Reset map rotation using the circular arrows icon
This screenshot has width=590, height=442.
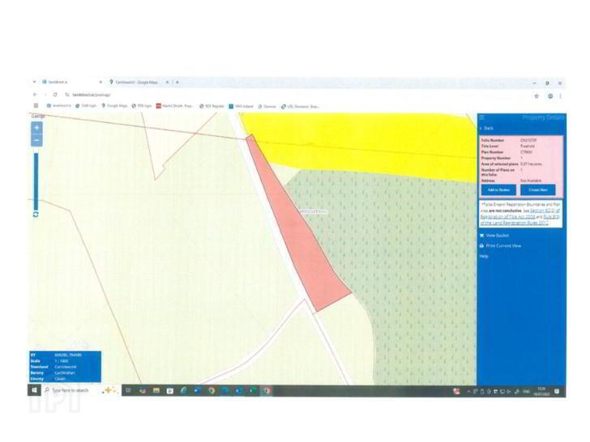[36, 215]
